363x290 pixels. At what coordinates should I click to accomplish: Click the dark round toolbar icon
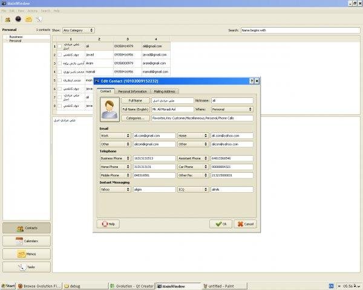(x=18, y=19)
